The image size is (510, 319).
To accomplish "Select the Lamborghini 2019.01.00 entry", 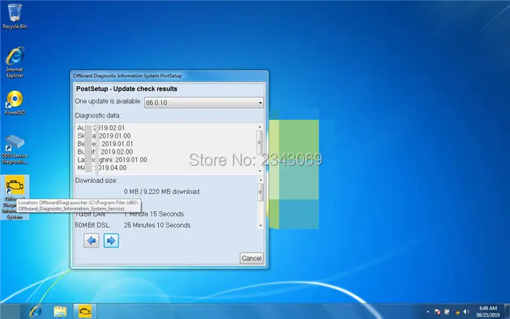I will click(112, 160).
